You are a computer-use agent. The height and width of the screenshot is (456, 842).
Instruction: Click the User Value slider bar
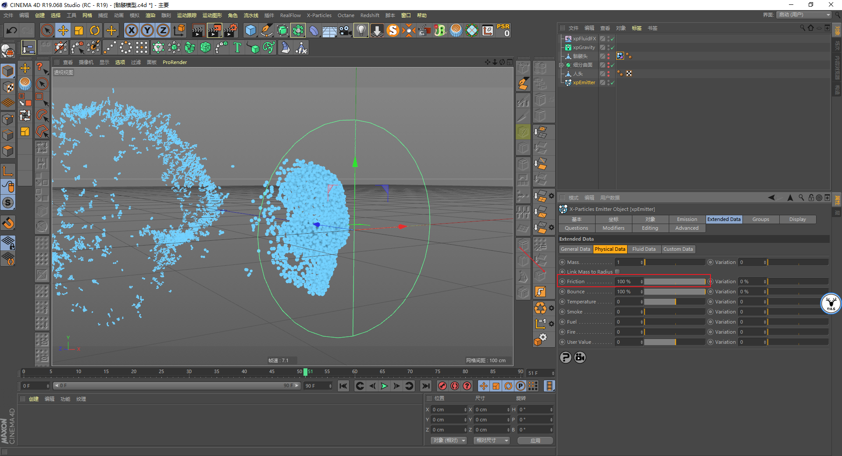pyautogui.click(x=675, y=342)
